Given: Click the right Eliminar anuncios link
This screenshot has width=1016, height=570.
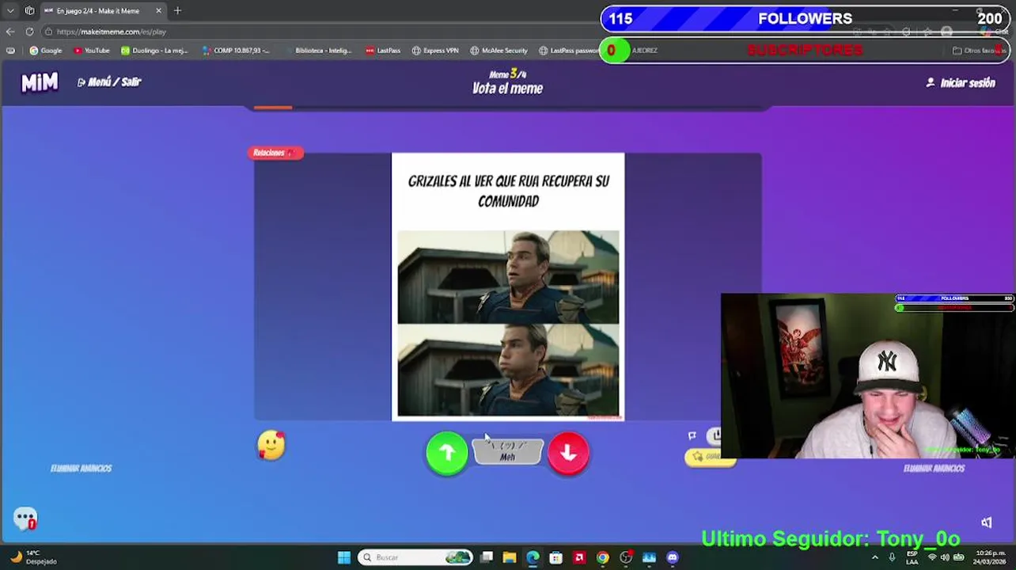Looking at the screenshot, I should pyautogui.click(x=934, y=469).
